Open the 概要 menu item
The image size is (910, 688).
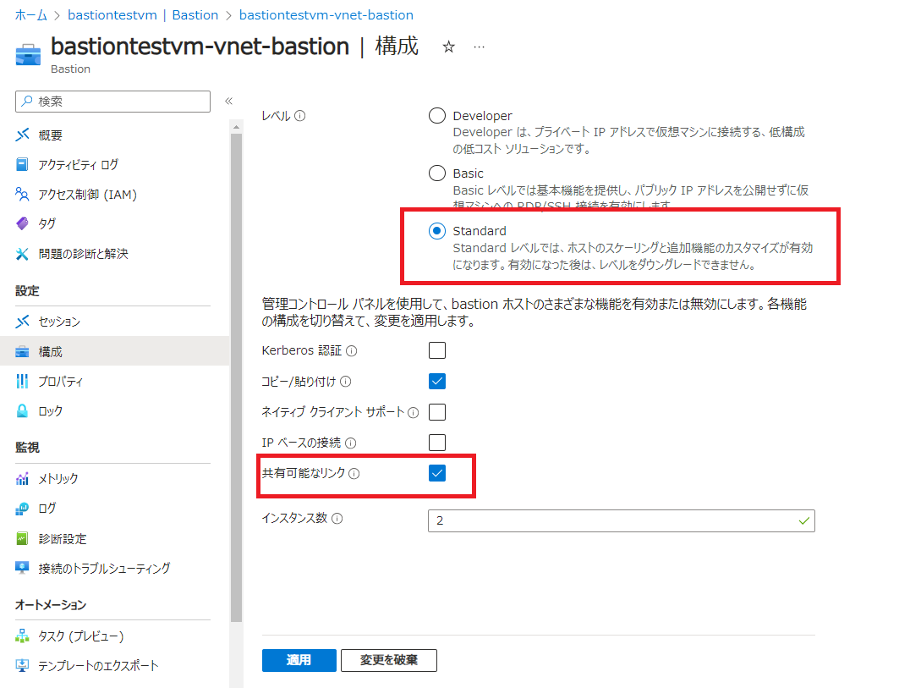tap(50, 135)
